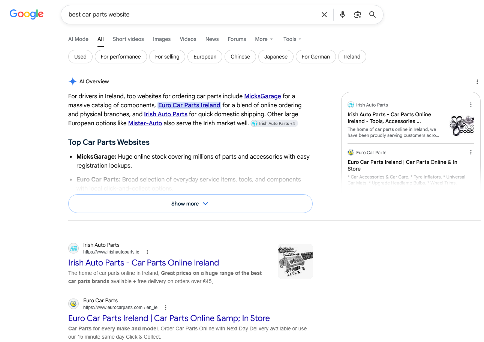Switch to Videos tab
Image resolution: width=484 pixels, height=342 pixels.
coord(188,39)
